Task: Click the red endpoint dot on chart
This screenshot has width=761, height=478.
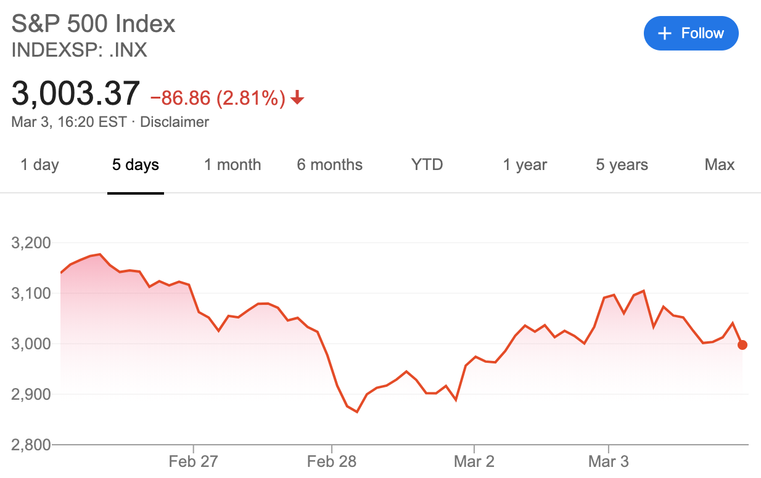Action: (x=742, y=345)
